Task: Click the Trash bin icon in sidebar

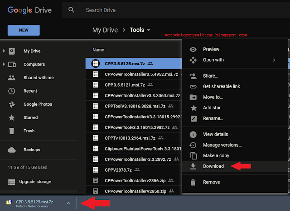Action: pos(12,131)
